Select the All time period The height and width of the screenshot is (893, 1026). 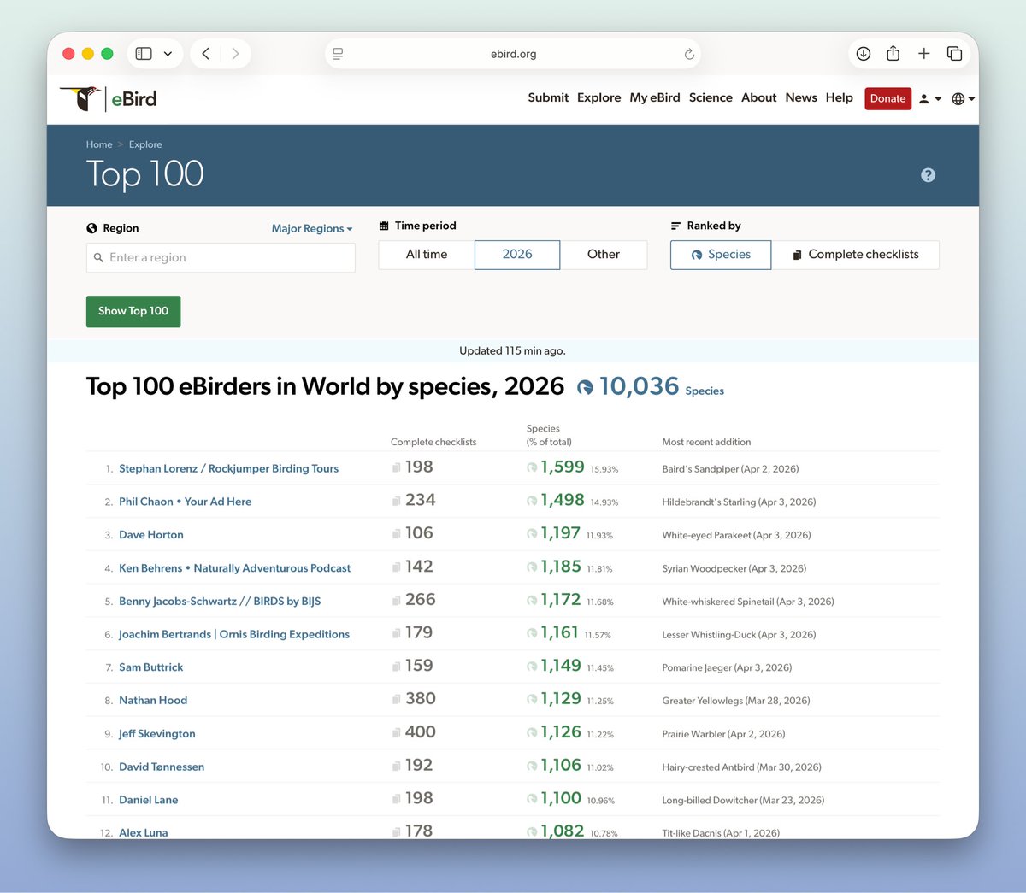click(x=427, y=255)
